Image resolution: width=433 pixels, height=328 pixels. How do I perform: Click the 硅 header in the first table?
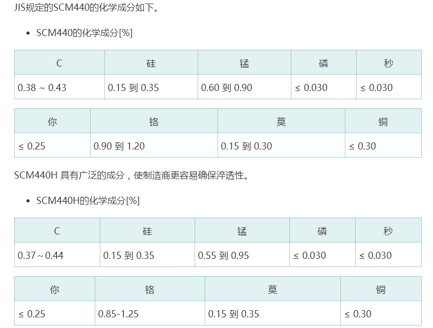(151, 63)
